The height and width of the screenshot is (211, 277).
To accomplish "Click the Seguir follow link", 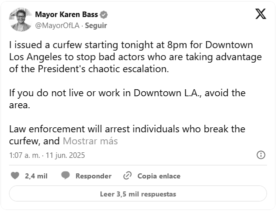I will (x=96, y=26).
